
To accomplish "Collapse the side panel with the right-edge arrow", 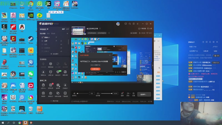I will click(152, 65).
